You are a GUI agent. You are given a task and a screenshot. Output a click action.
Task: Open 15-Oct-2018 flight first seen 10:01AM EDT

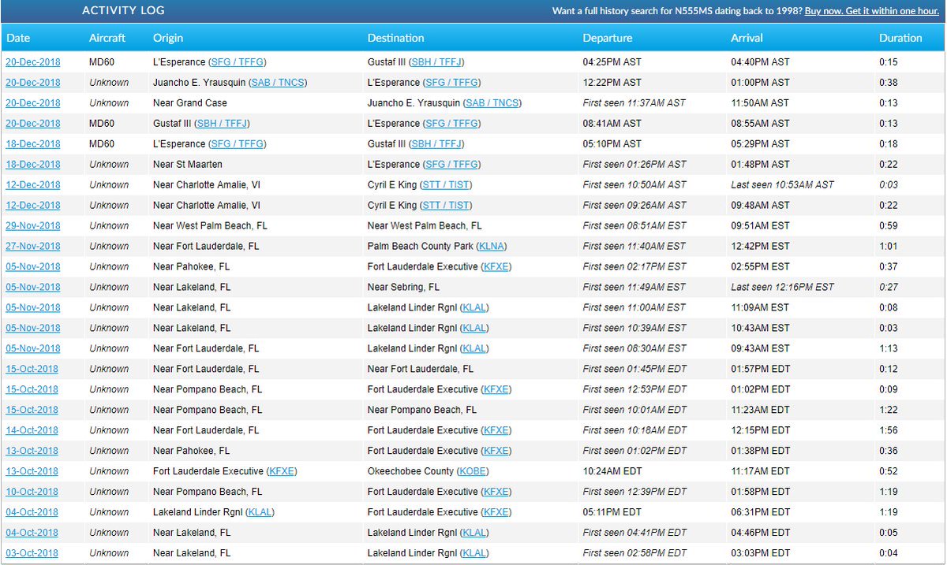32,411
